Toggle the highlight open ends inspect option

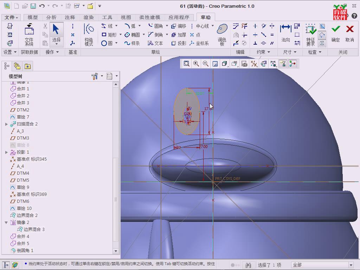[322, 35]
